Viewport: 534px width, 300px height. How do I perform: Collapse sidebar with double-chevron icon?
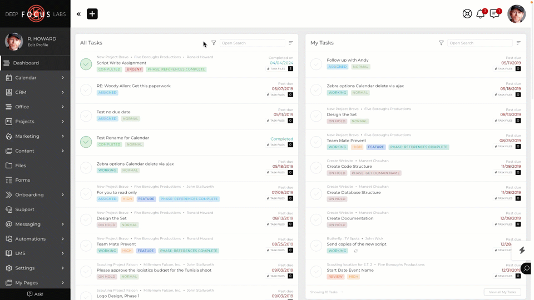pos(78,14)
